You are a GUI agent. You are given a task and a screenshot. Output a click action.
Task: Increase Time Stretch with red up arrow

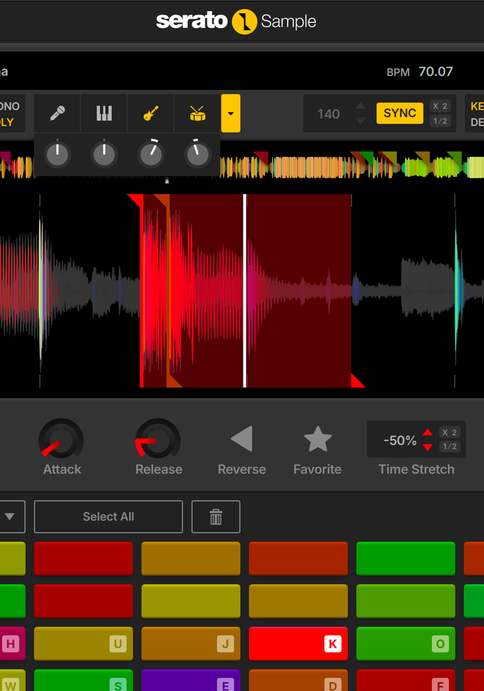[427, 433]
